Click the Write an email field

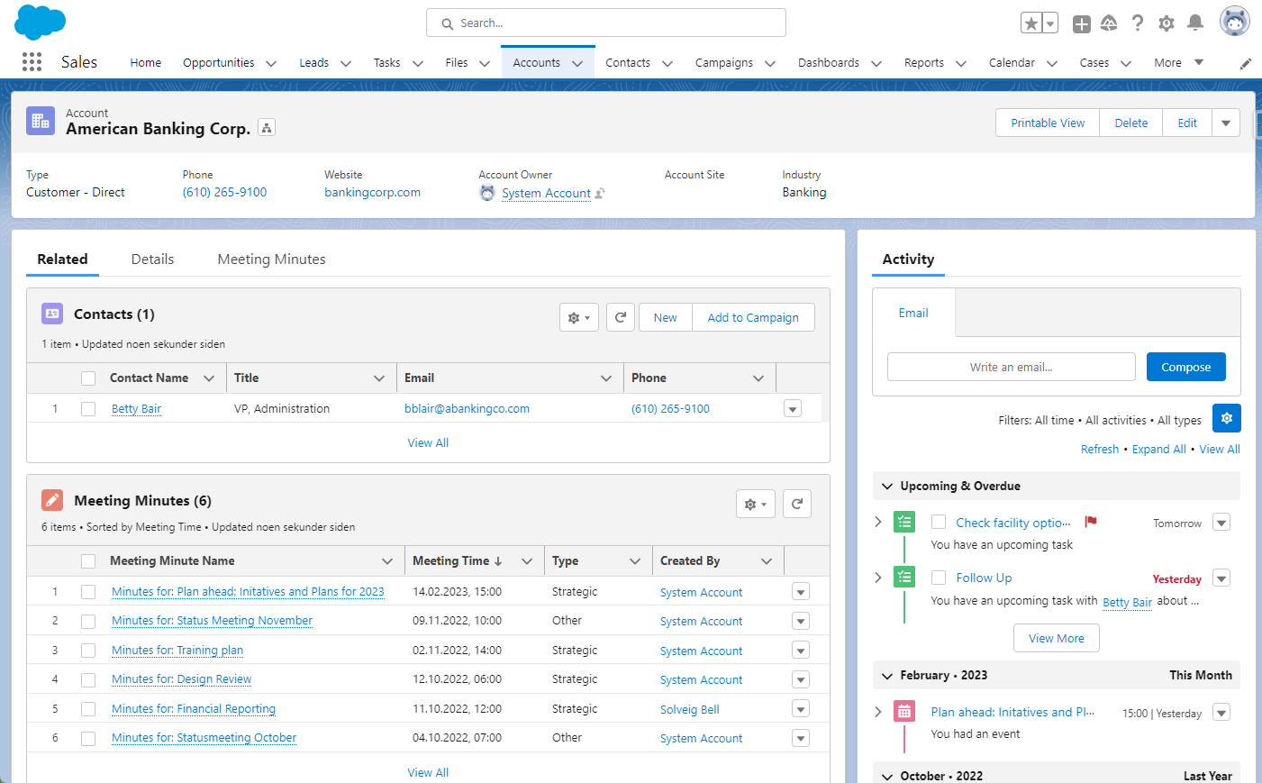[1012, 367]
